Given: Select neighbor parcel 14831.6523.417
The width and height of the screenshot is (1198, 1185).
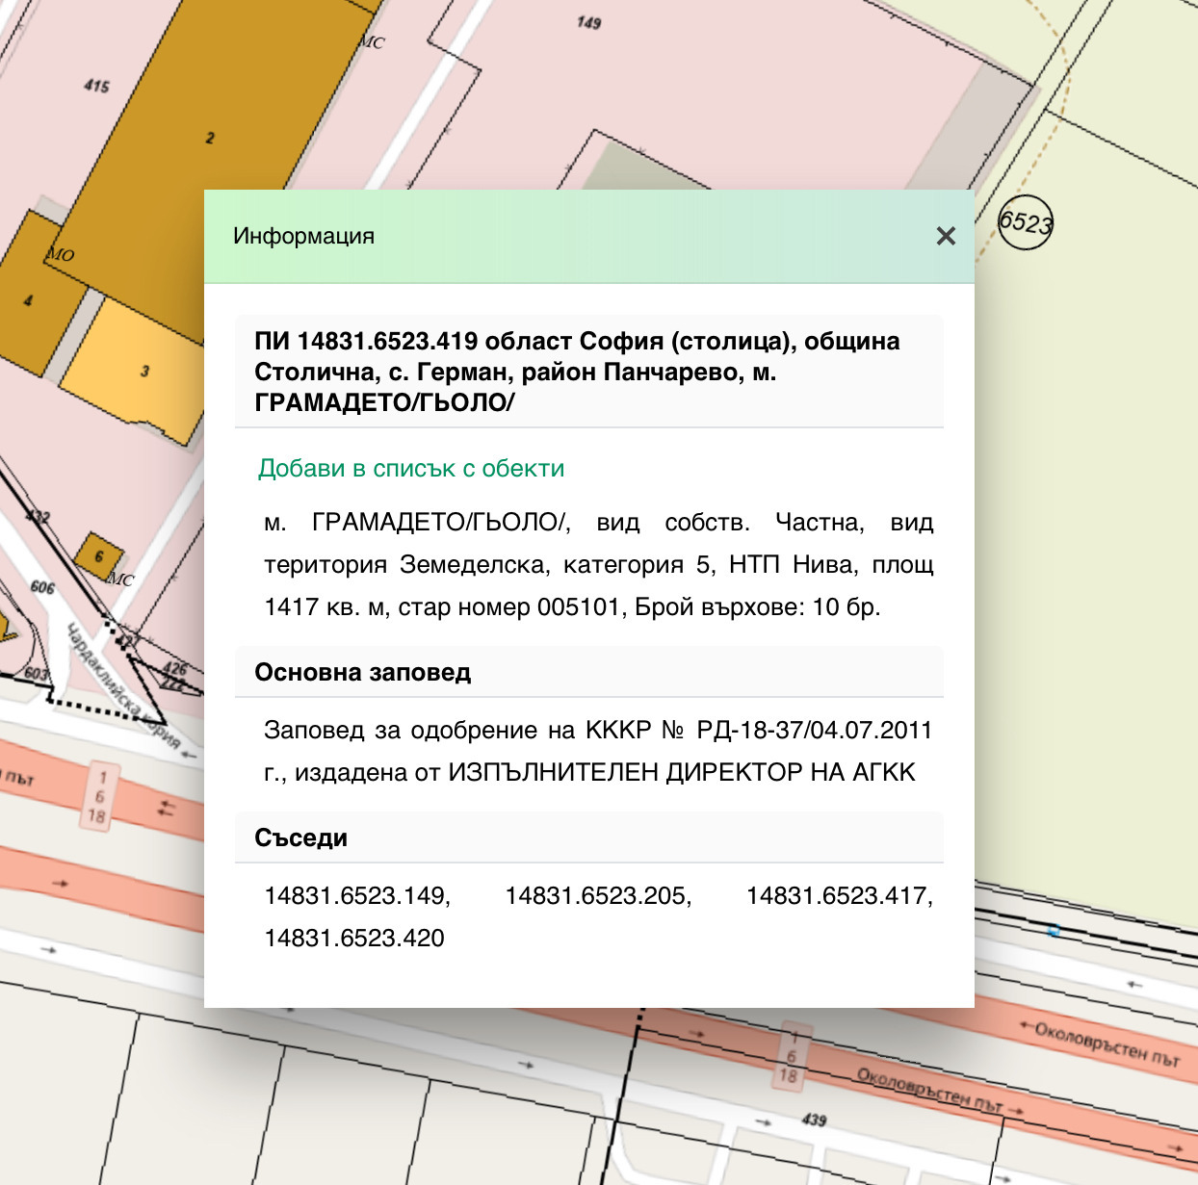Looking at the screenshot, I should coord(839,896).
